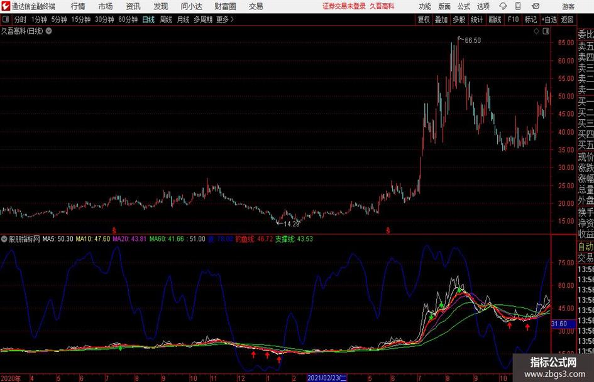This screenshot has height=382, width=594.
Task: Open the customer service headset icon
Action: tap(503, 6)
